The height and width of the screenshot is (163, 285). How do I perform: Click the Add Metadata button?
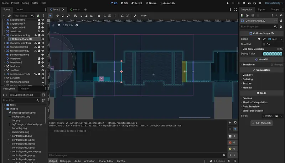(x=262, y=123)
